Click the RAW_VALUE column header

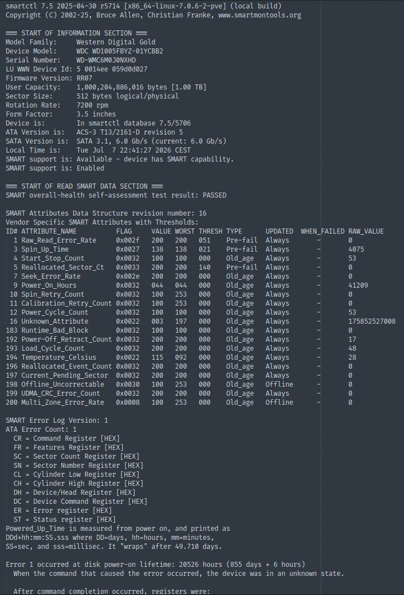[x=366, y=231]
